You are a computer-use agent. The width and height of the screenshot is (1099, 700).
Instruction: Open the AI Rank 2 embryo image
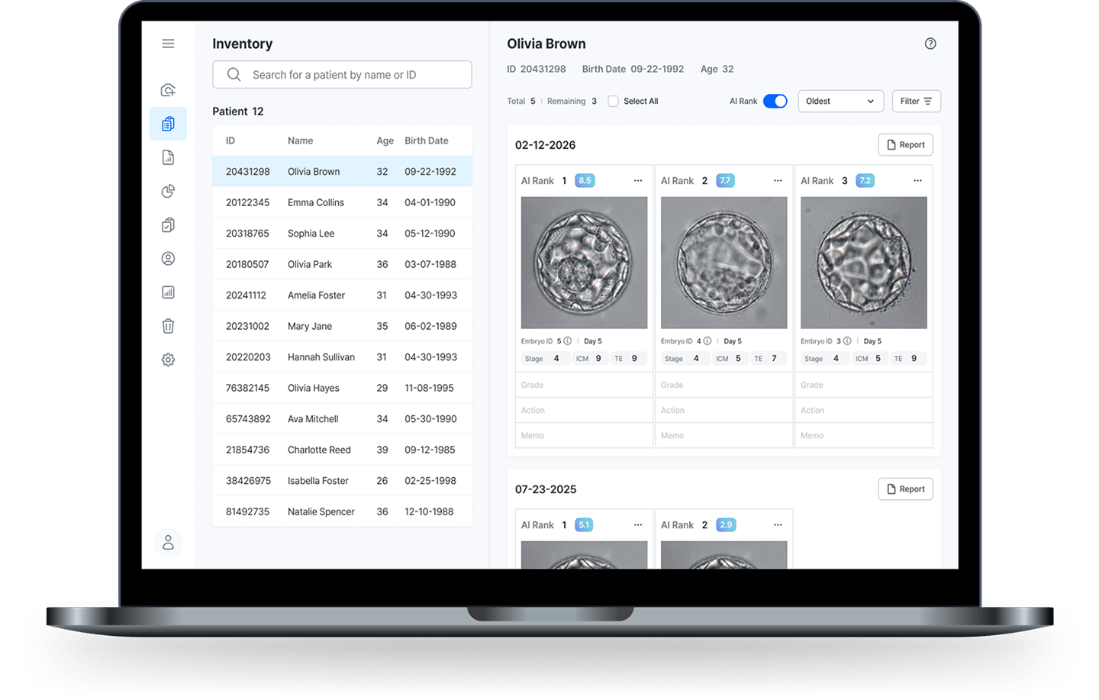[724, 263]
